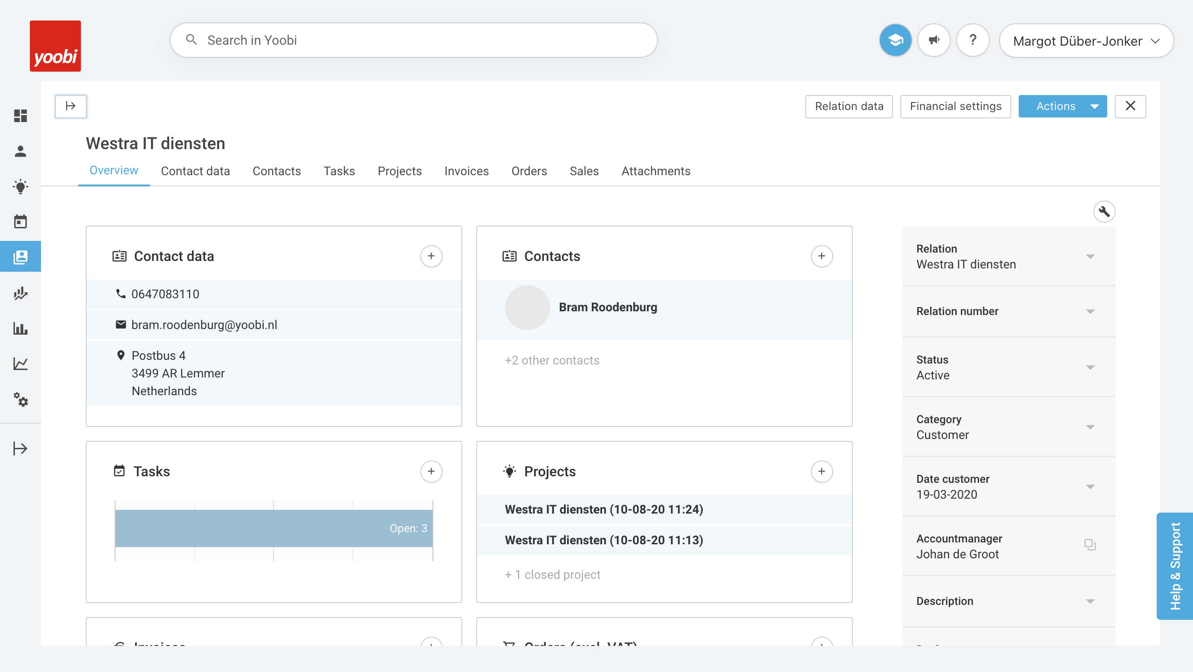Expand the sidebar with the bottom arrow icon
This screenshot has height=672, width=1193.
pos(21,448)
